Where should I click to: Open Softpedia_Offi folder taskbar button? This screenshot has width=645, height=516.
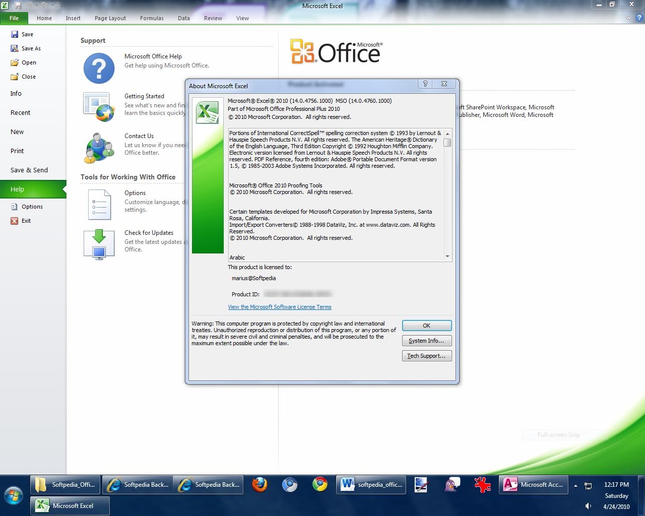pyautogui.click(x=66, y=485)
